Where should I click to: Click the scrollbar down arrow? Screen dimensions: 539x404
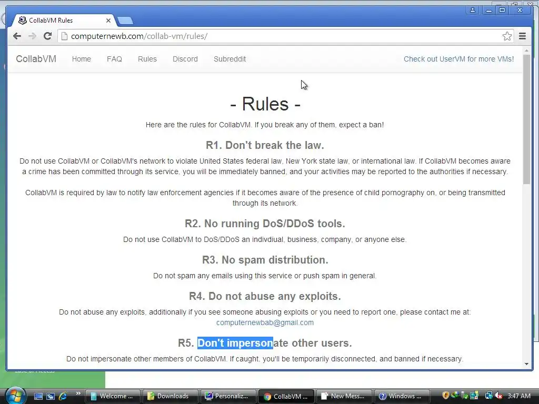click(526, 364)
